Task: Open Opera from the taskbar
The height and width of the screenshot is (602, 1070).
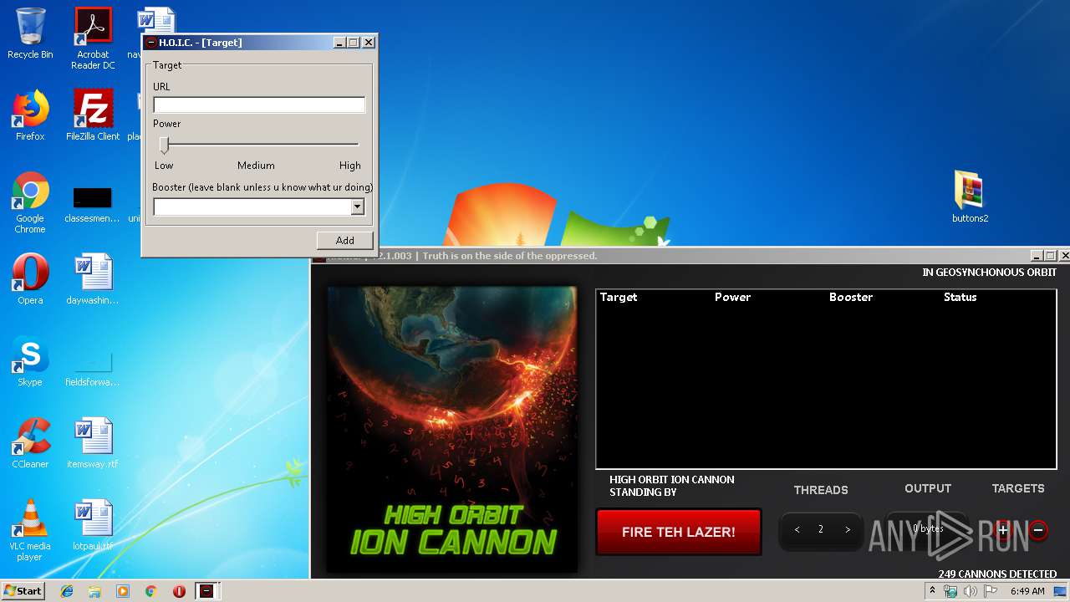Action: point(179,591)
